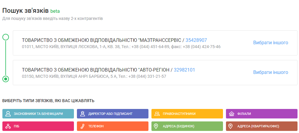Click Вибрати іншого for МАЗТРАНССЕРВІС
This screenshot has height=133, width=299.
click(271, 42)
